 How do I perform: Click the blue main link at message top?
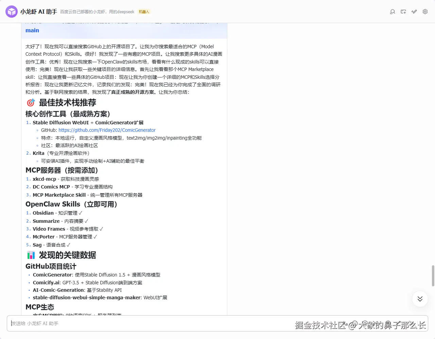pos(32,30)
